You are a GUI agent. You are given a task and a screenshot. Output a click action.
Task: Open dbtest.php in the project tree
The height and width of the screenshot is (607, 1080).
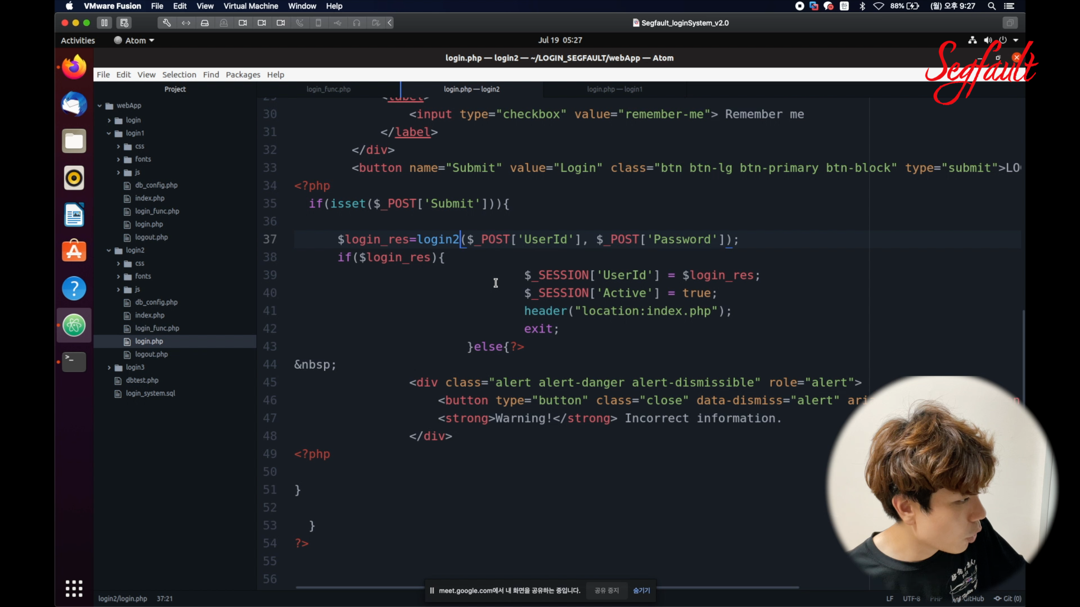[142, 380]
